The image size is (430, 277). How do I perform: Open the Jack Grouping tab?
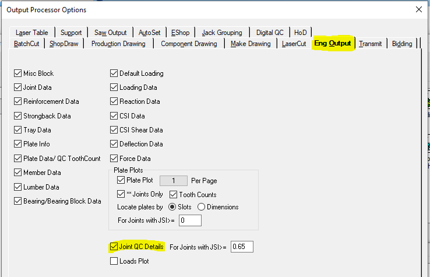tap(221, 33)
